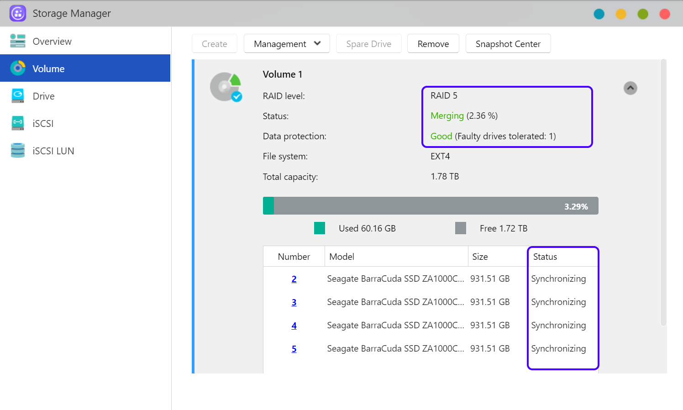Collapse the Volume 1 details panel
683x410 pixels.
click(630, 88)
